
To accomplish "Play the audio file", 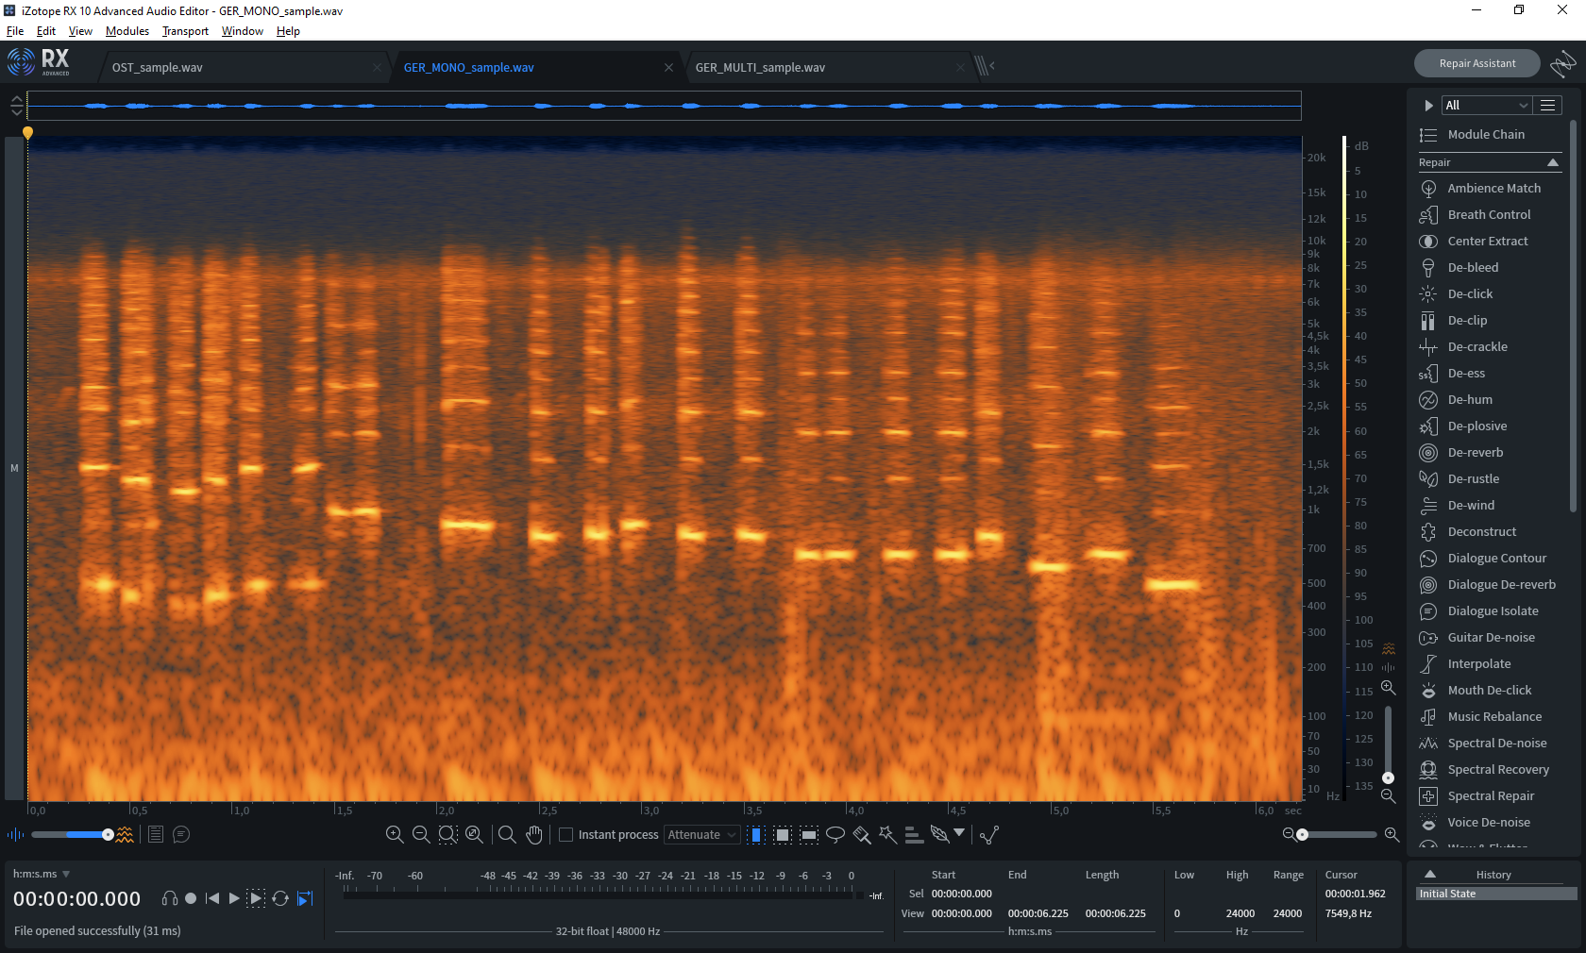I will (234, 898).
